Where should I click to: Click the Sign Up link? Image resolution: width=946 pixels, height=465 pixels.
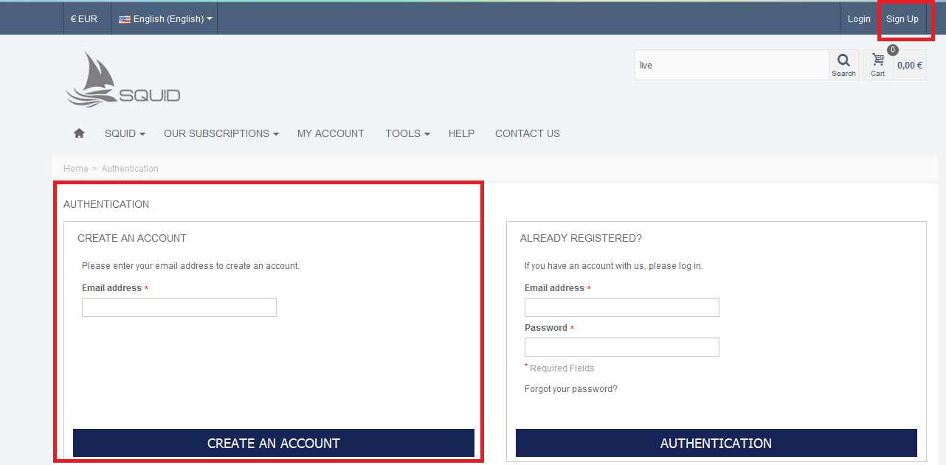click(x=902, y=19)
